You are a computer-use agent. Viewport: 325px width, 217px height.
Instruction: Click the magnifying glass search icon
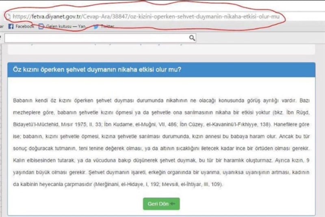coord(192,38)
